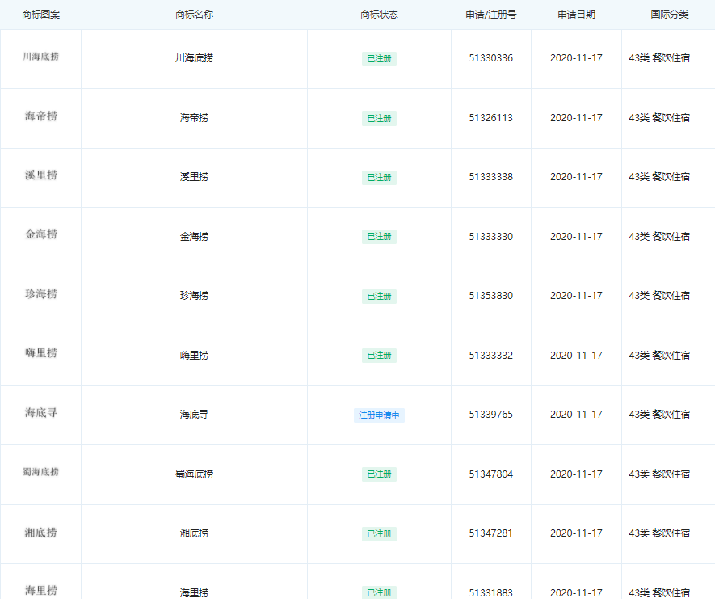Click the 注册申请中 status badge for 海底寻
The height and width of the screenshot is (615, 715).
point(379,415)
